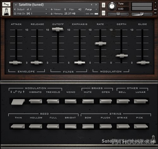
Task: Click the purge status indicator bars
Action: [x=92, y=14]
